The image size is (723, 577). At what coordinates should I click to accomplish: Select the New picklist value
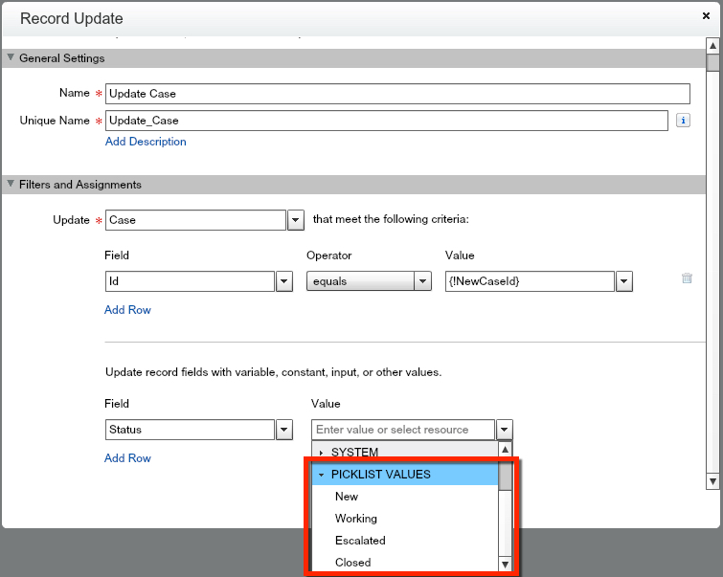[347, 497]
